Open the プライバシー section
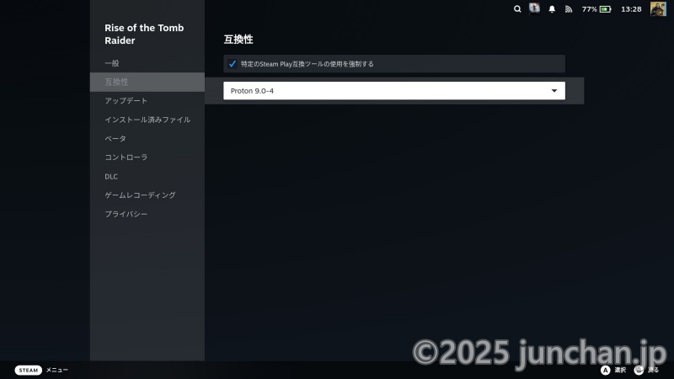This screenshot has height=379, width=674. [x=147, y=214]
